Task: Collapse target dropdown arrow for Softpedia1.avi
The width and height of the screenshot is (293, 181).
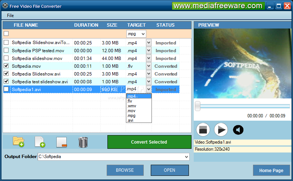Action: tap(149, 89)
